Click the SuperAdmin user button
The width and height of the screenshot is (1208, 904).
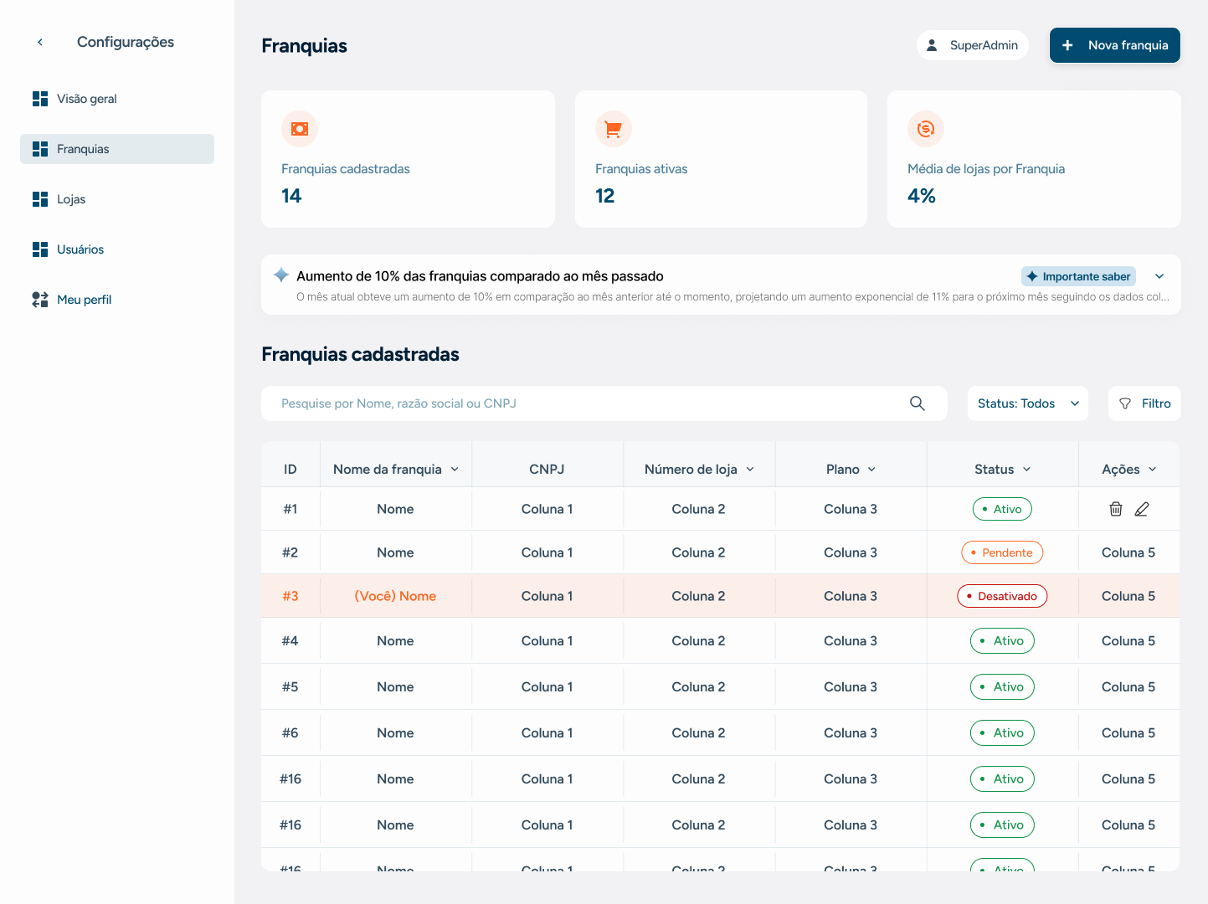(973, 45)
